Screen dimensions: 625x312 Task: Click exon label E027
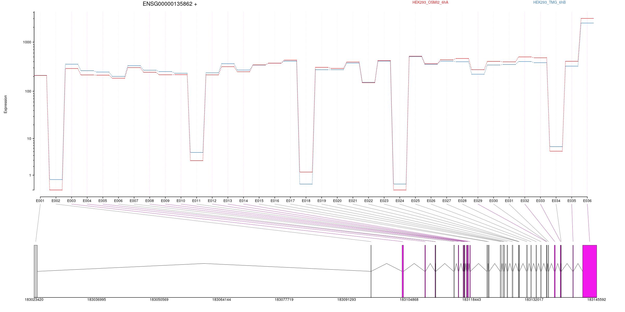click(447, 201)
